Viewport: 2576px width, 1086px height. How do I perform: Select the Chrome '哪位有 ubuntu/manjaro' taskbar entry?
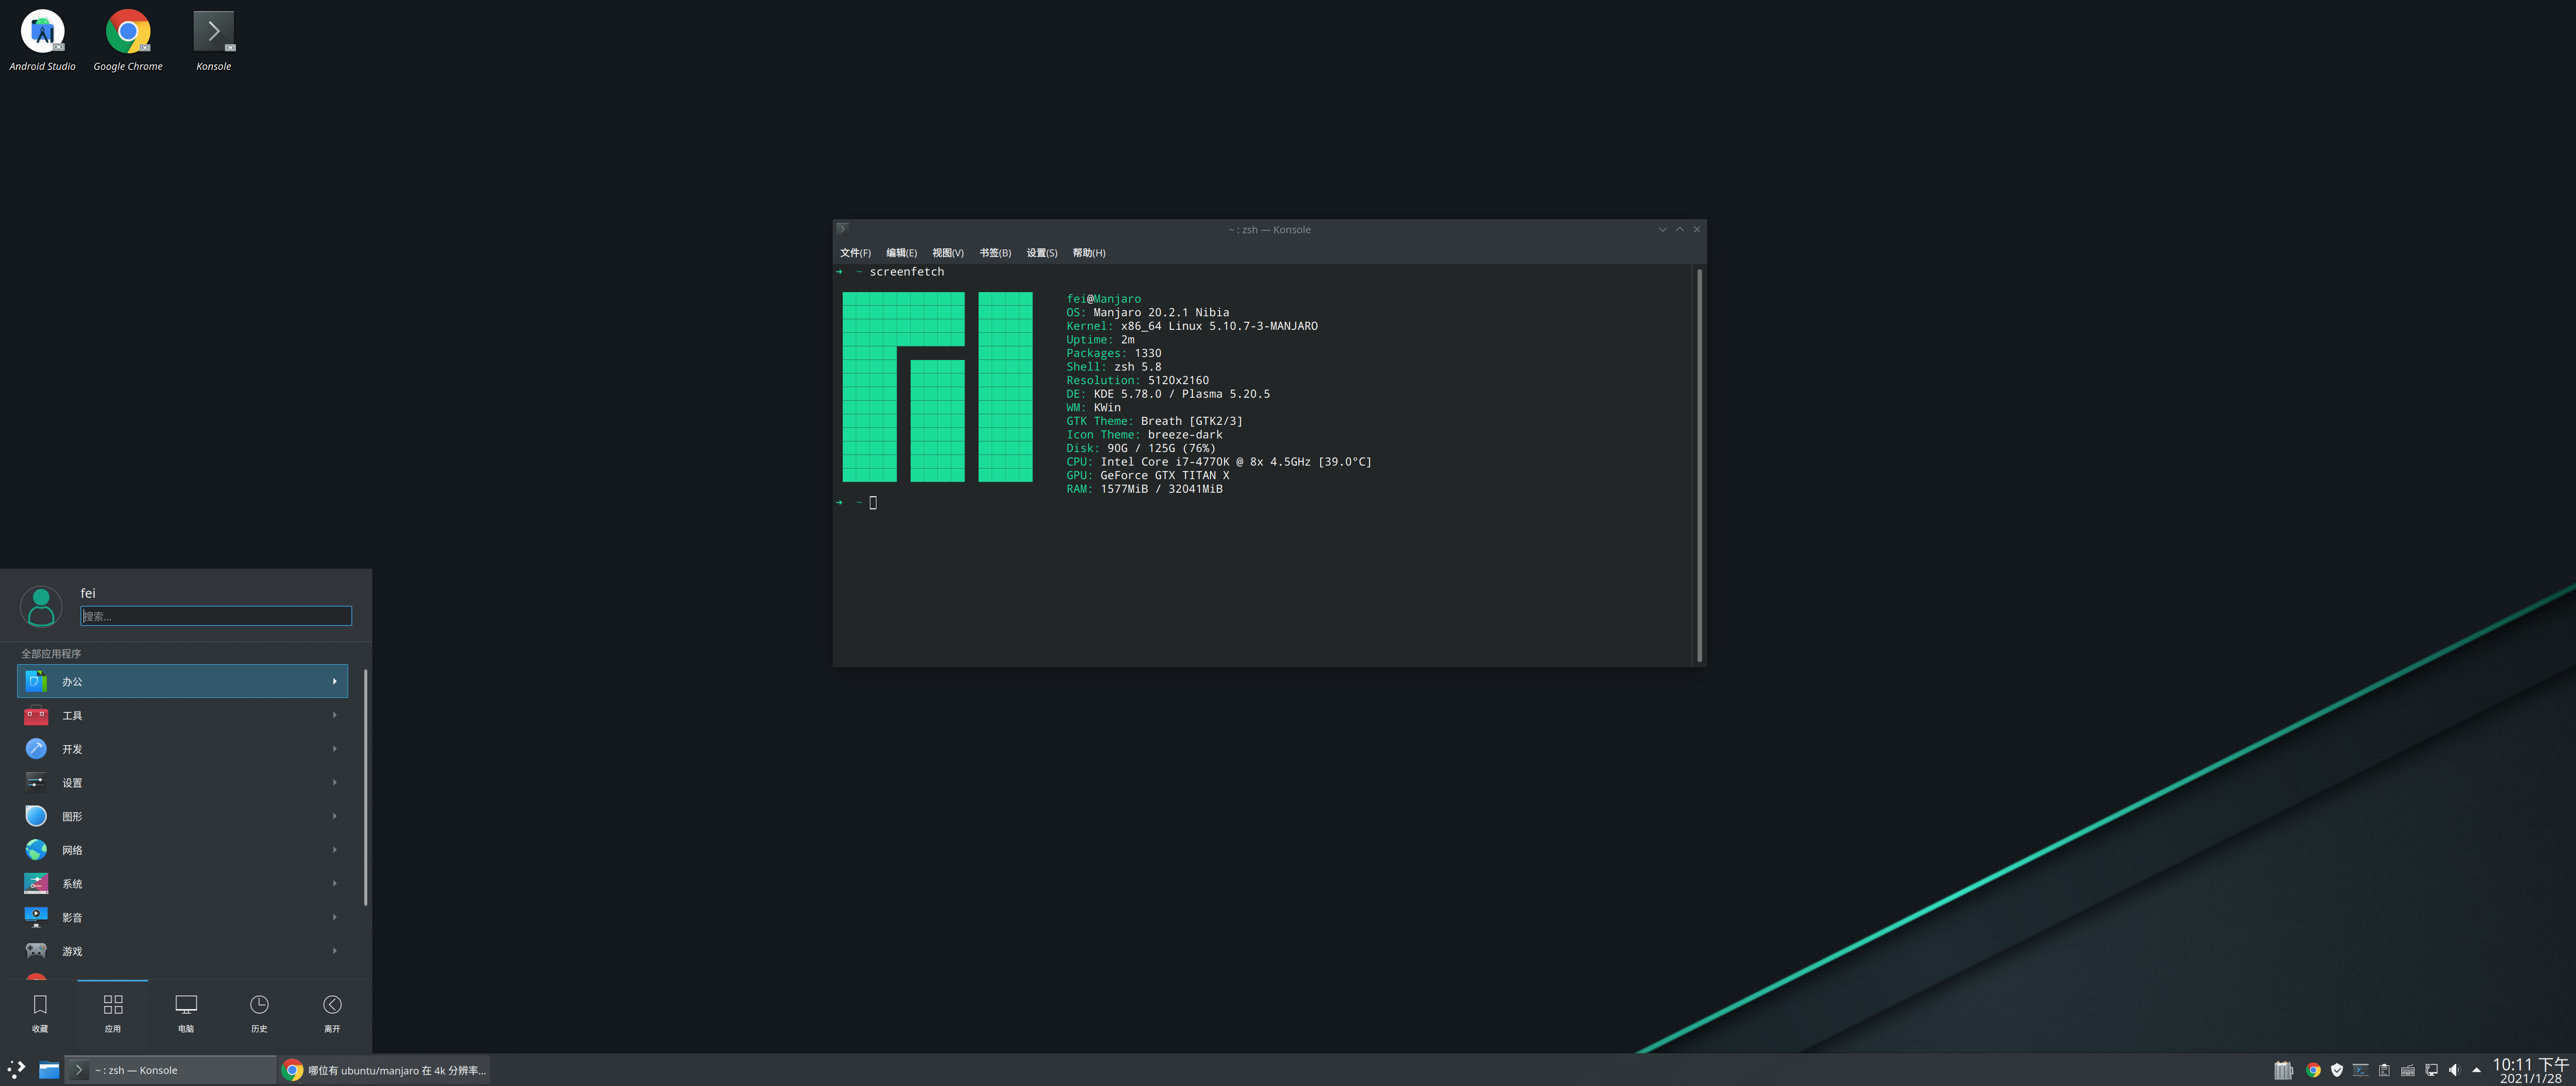(x=384, y=1070)
